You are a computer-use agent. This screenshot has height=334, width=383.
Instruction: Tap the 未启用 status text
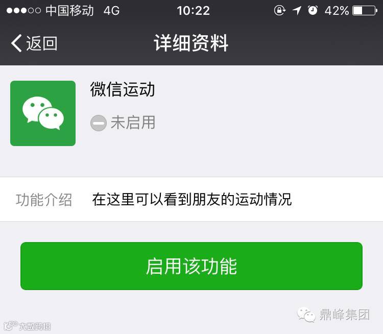point(133,123)
